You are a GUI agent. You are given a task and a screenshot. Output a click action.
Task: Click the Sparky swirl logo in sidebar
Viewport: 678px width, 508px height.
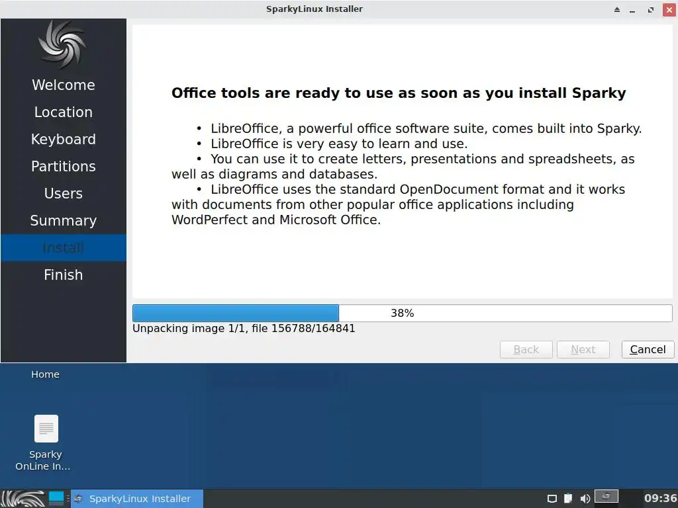tap(62, 44)
